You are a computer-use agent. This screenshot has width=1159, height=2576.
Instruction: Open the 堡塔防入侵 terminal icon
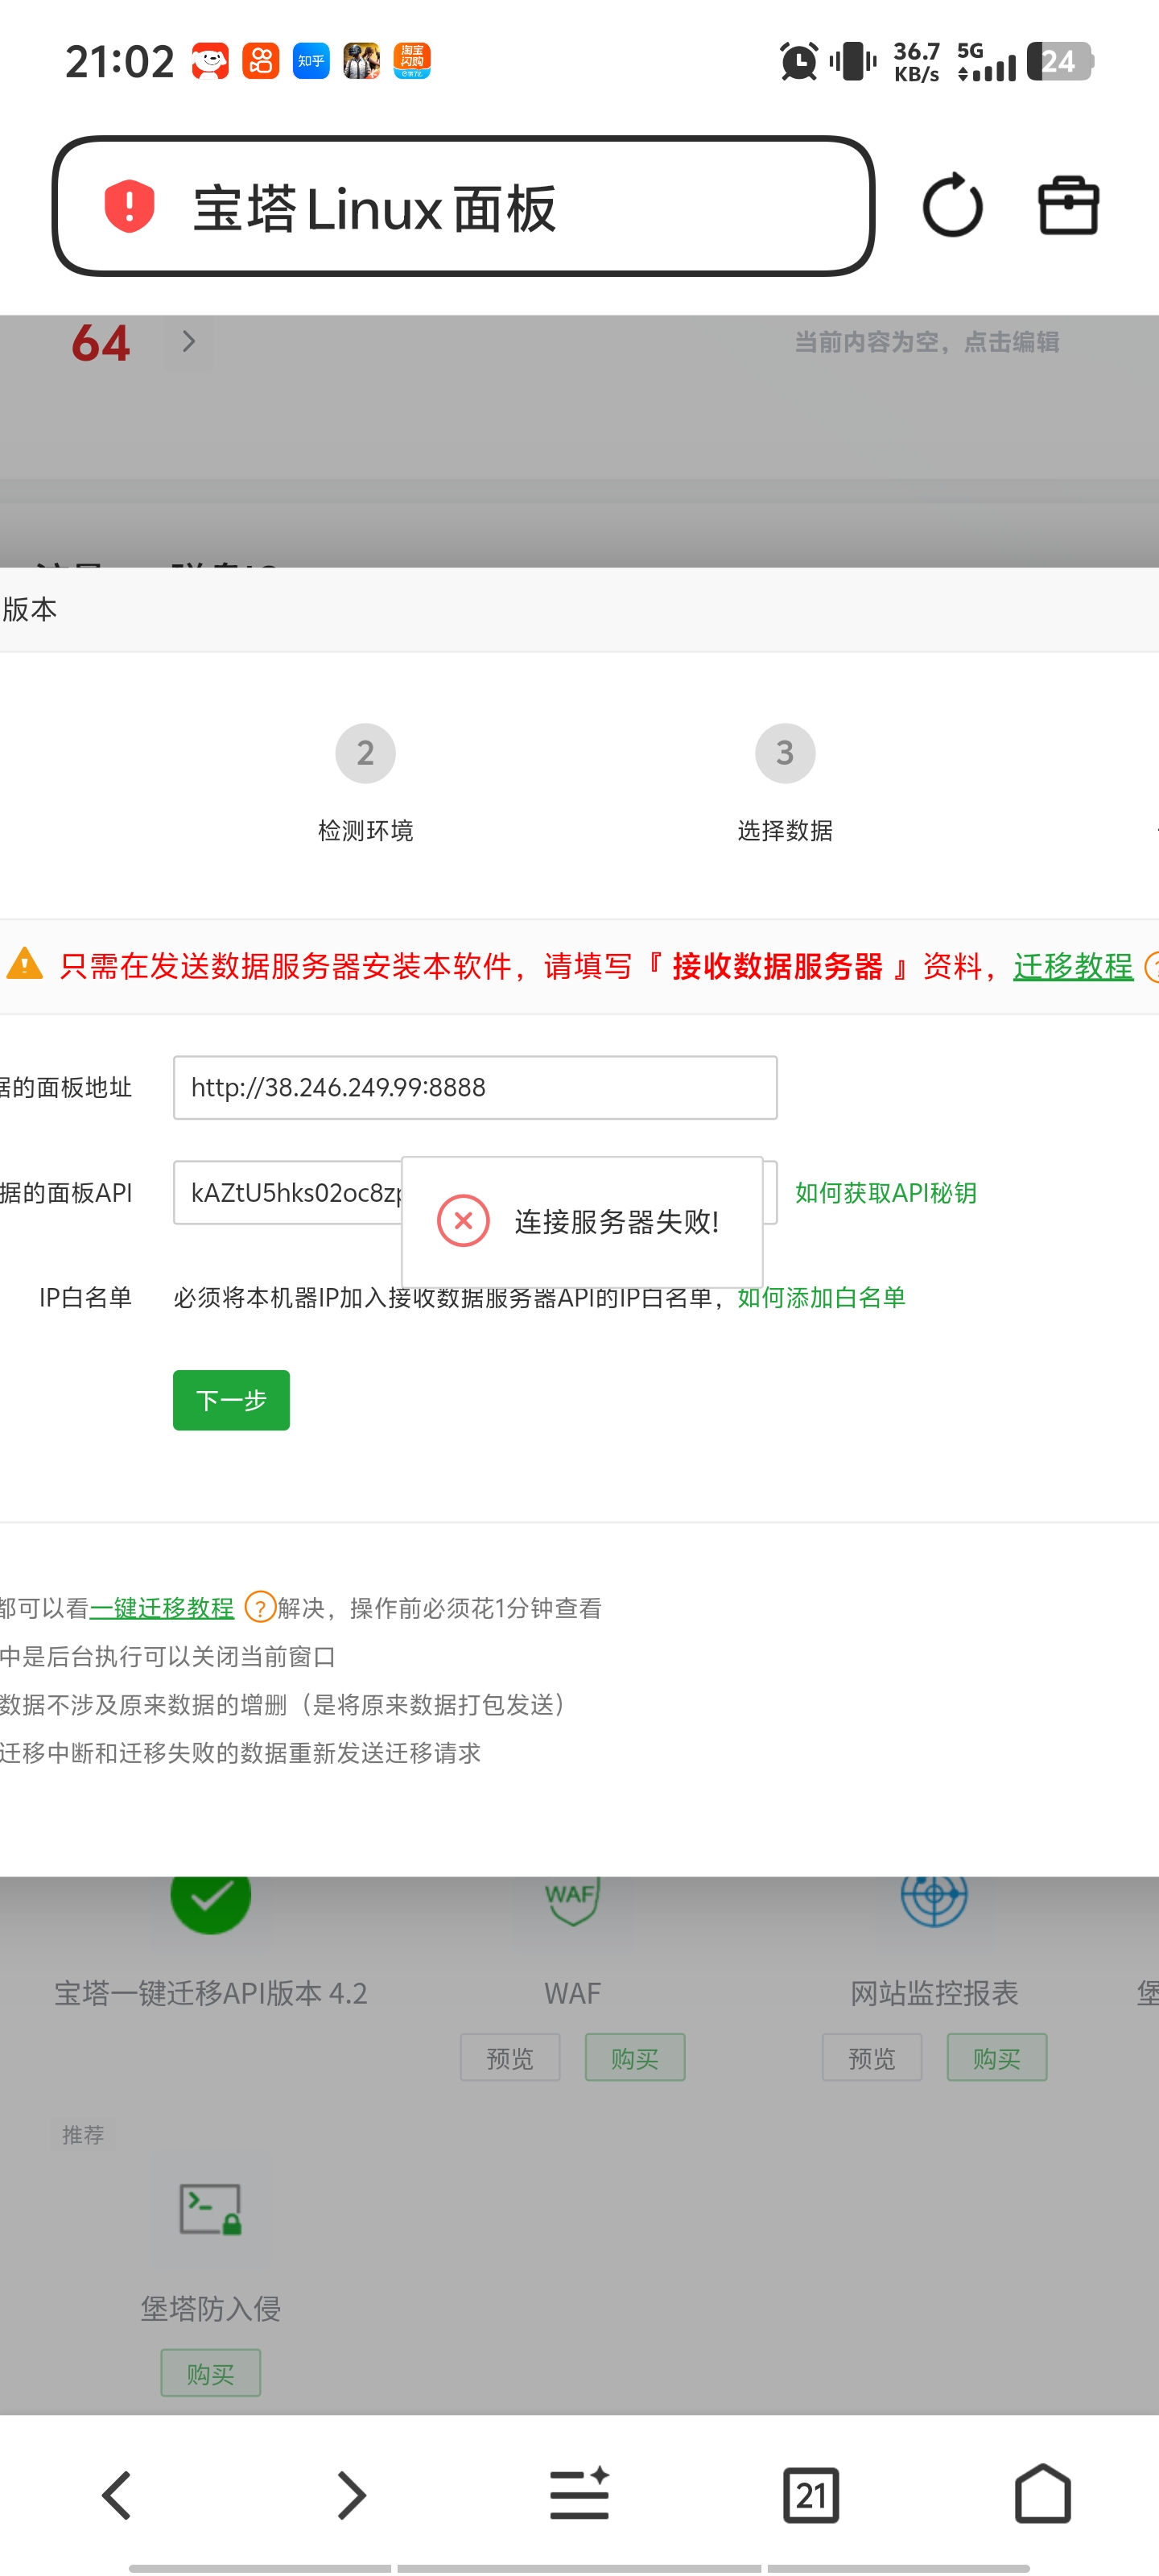210,2209
